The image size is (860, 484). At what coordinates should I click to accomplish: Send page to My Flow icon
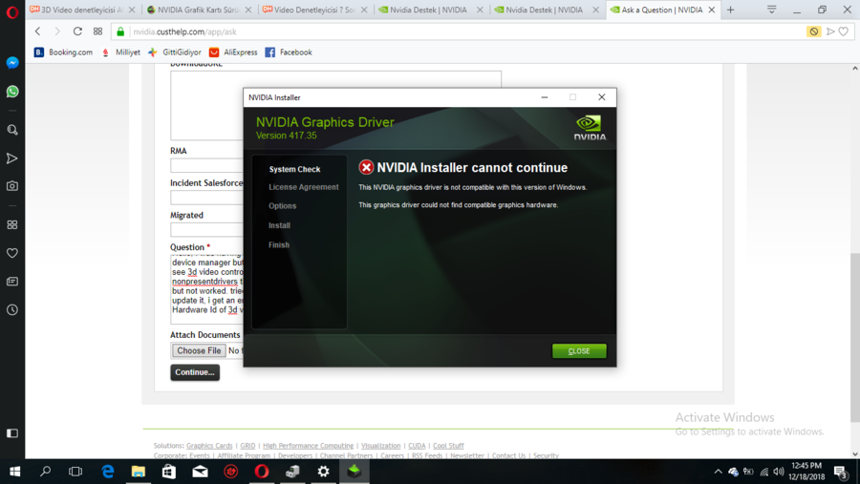click(830, 32)
